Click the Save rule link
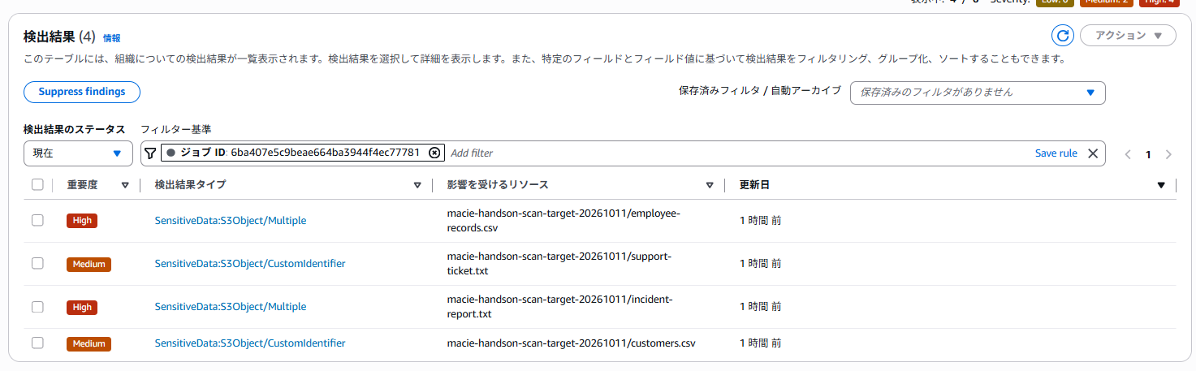This screenshot has height=371, width=1196. coord(1056,153)
